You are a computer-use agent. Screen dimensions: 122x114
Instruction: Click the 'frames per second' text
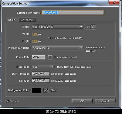coord(66,57)
